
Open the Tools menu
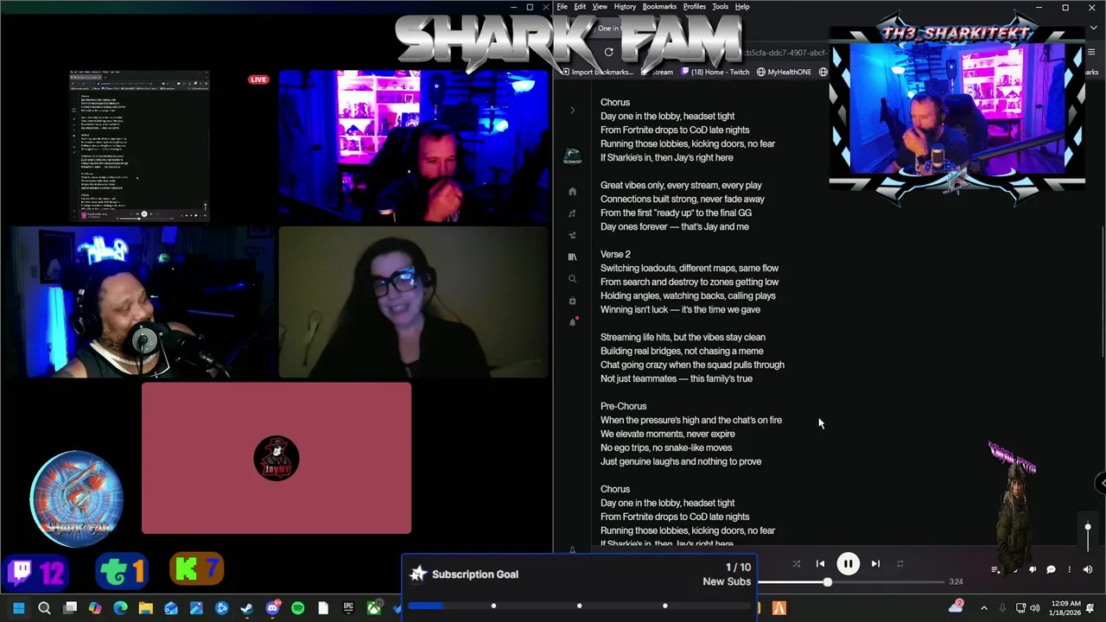tap(720, 7)
